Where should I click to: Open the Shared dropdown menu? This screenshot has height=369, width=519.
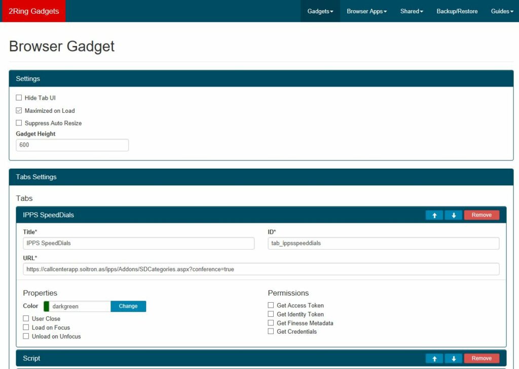click(x=411, y=11)
